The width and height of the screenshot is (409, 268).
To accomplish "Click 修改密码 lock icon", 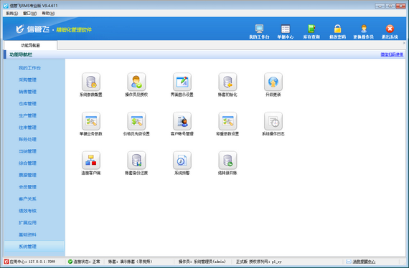I will [337, 32].
